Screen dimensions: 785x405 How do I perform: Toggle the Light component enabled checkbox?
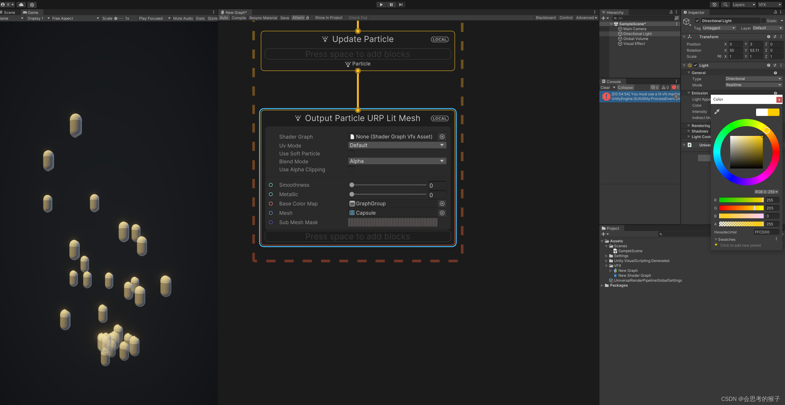[x=695, y=65]
